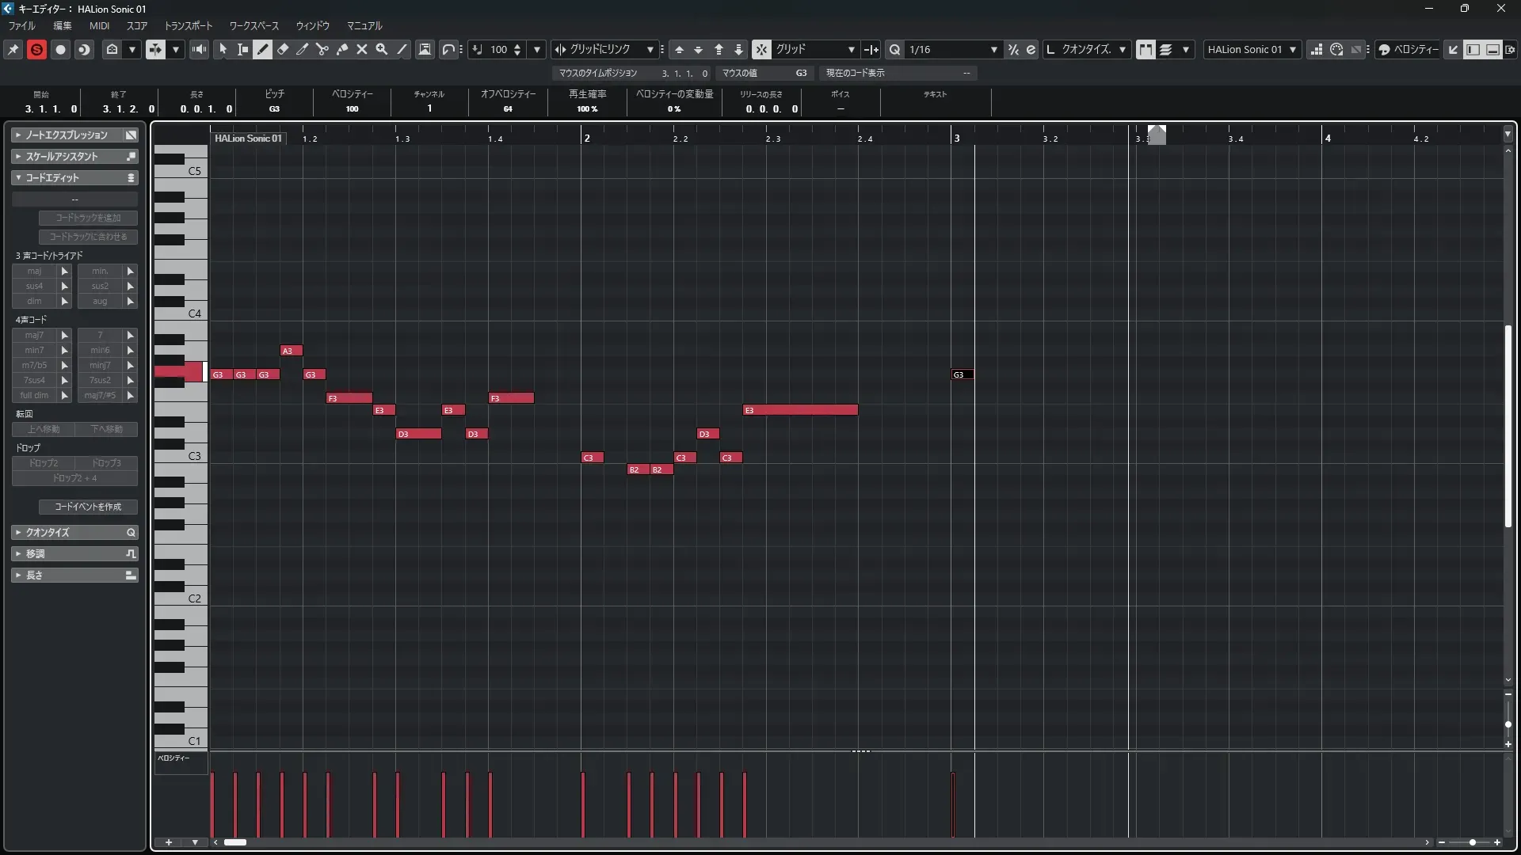The height and width of the screenshot is (855, 1521).
Task: Open the MIDI menu
Action: pyautogui.click(x=99, y=25)
